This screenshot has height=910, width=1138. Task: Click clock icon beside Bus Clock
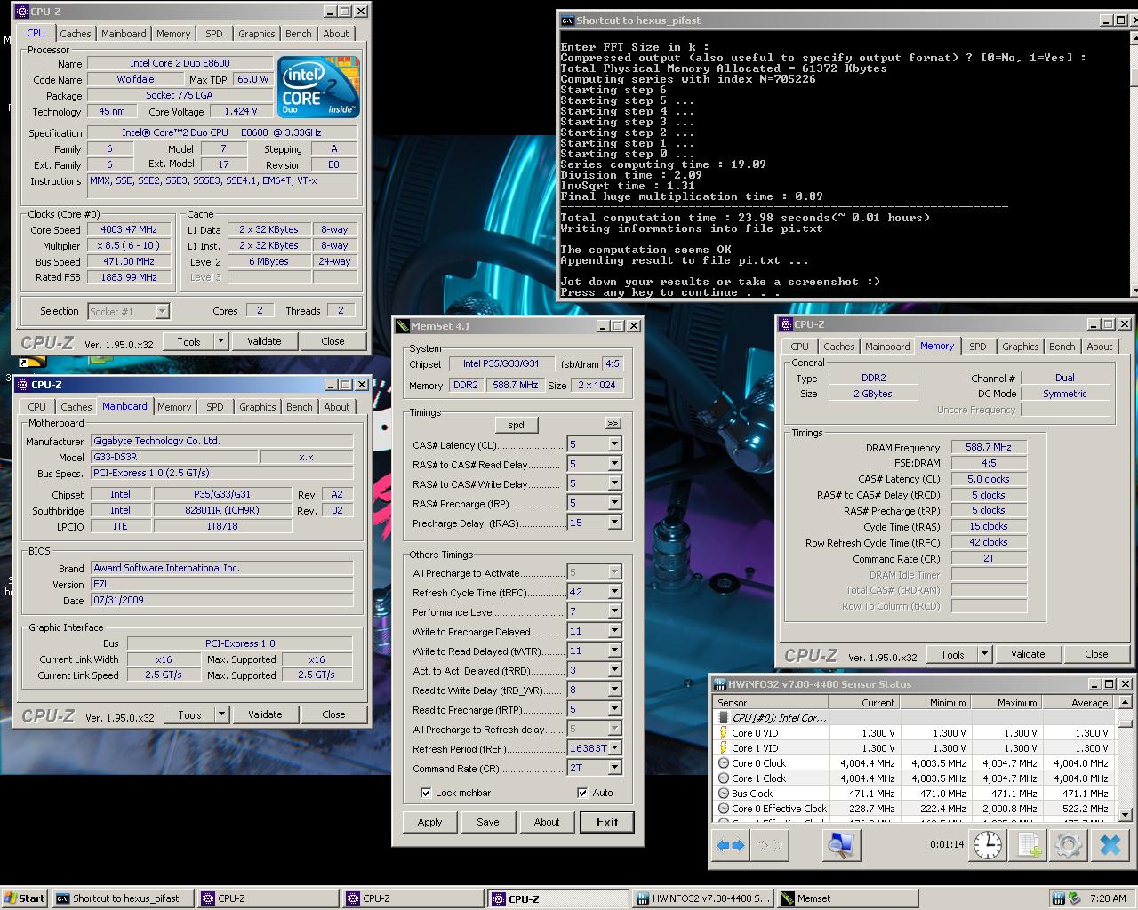(724, 794)
